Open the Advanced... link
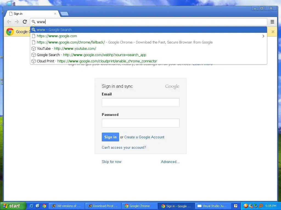281x210 pixels. (170, 162)
